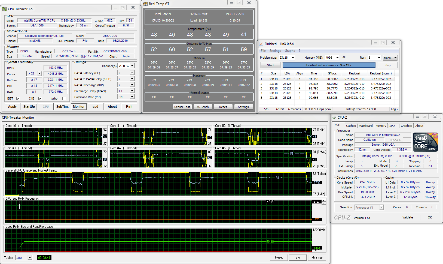Click the BCLK 193,0 MHz field
The width and height of the screenshot is (443, 264).
[x=56, y=68]
